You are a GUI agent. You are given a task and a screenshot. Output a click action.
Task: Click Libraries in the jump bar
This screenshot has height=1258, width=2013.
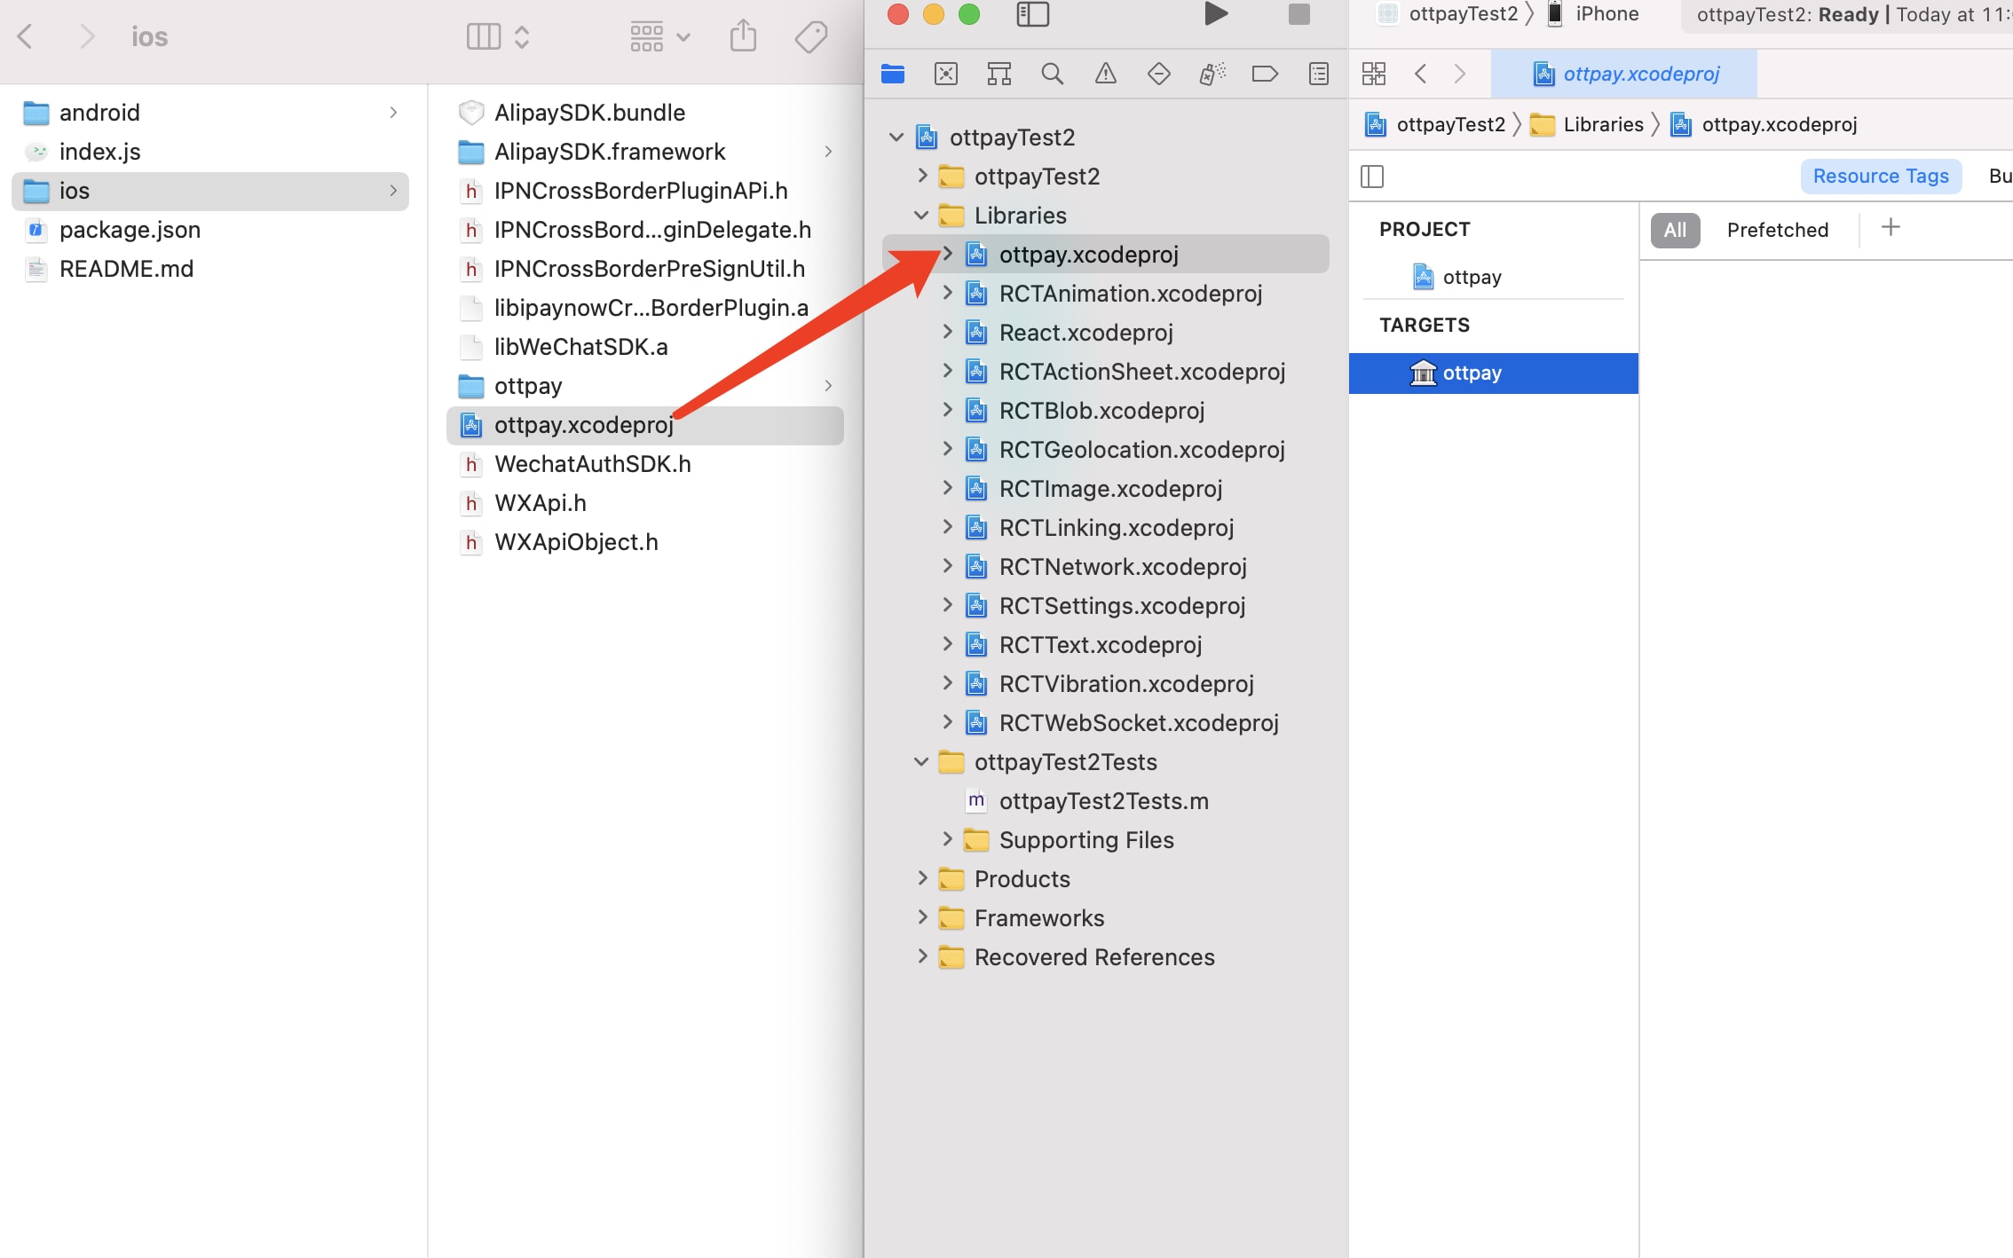(1588, 125)
